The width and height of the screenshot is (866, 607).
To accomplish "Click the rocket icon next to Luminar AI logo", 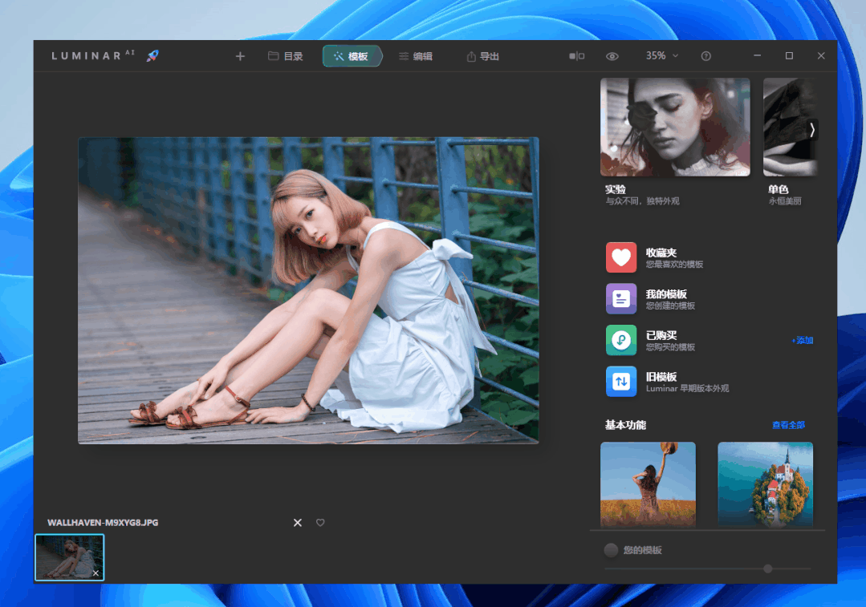I will click(x=152, y=56).
